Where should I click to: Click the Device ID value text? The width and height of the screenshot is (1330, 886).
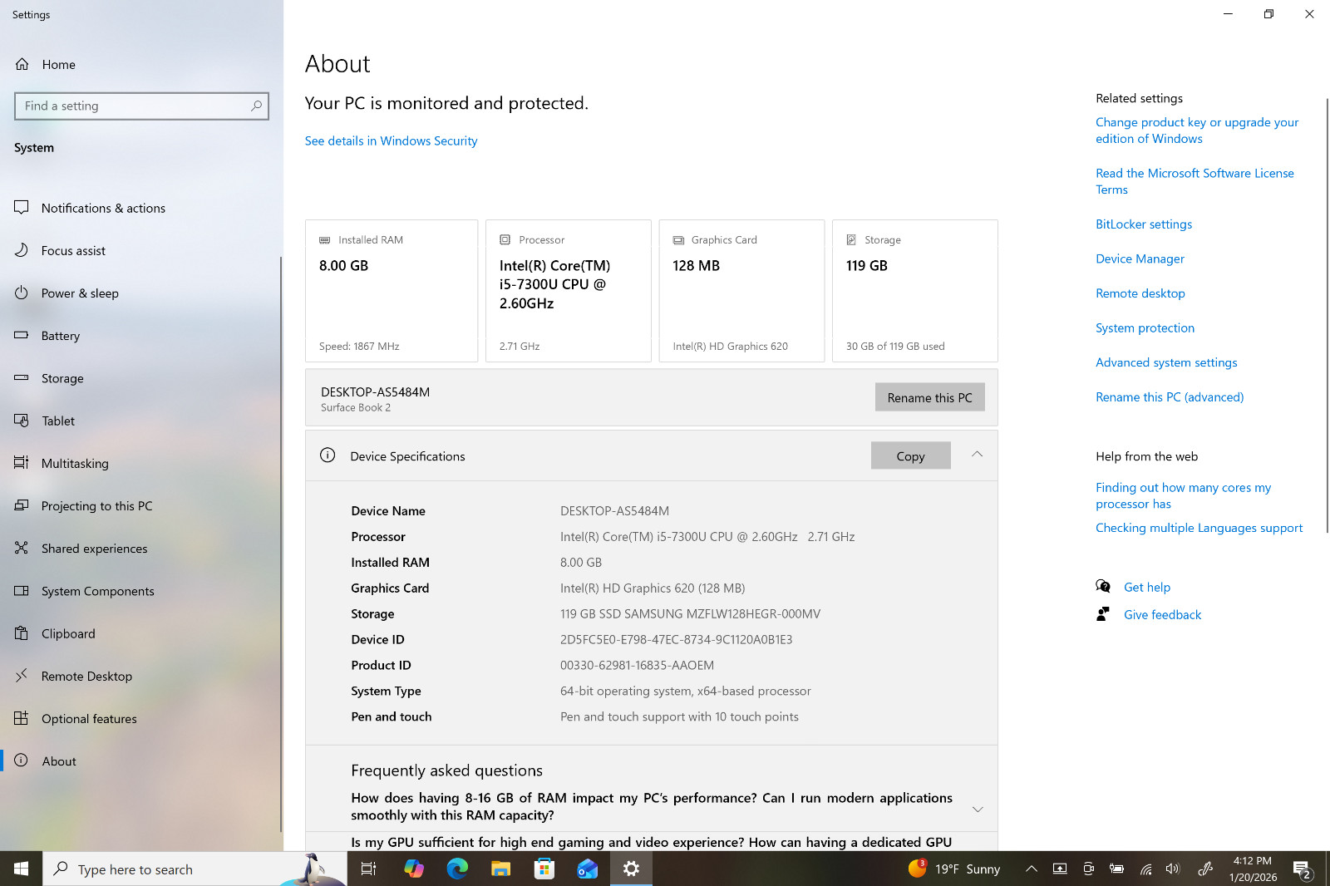point(676,639)
